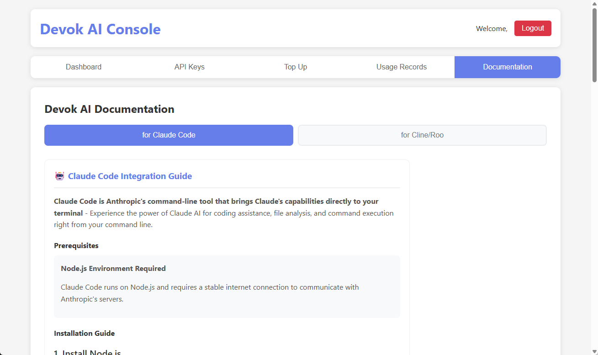Click the Installation Guide heading

point(84,334)
